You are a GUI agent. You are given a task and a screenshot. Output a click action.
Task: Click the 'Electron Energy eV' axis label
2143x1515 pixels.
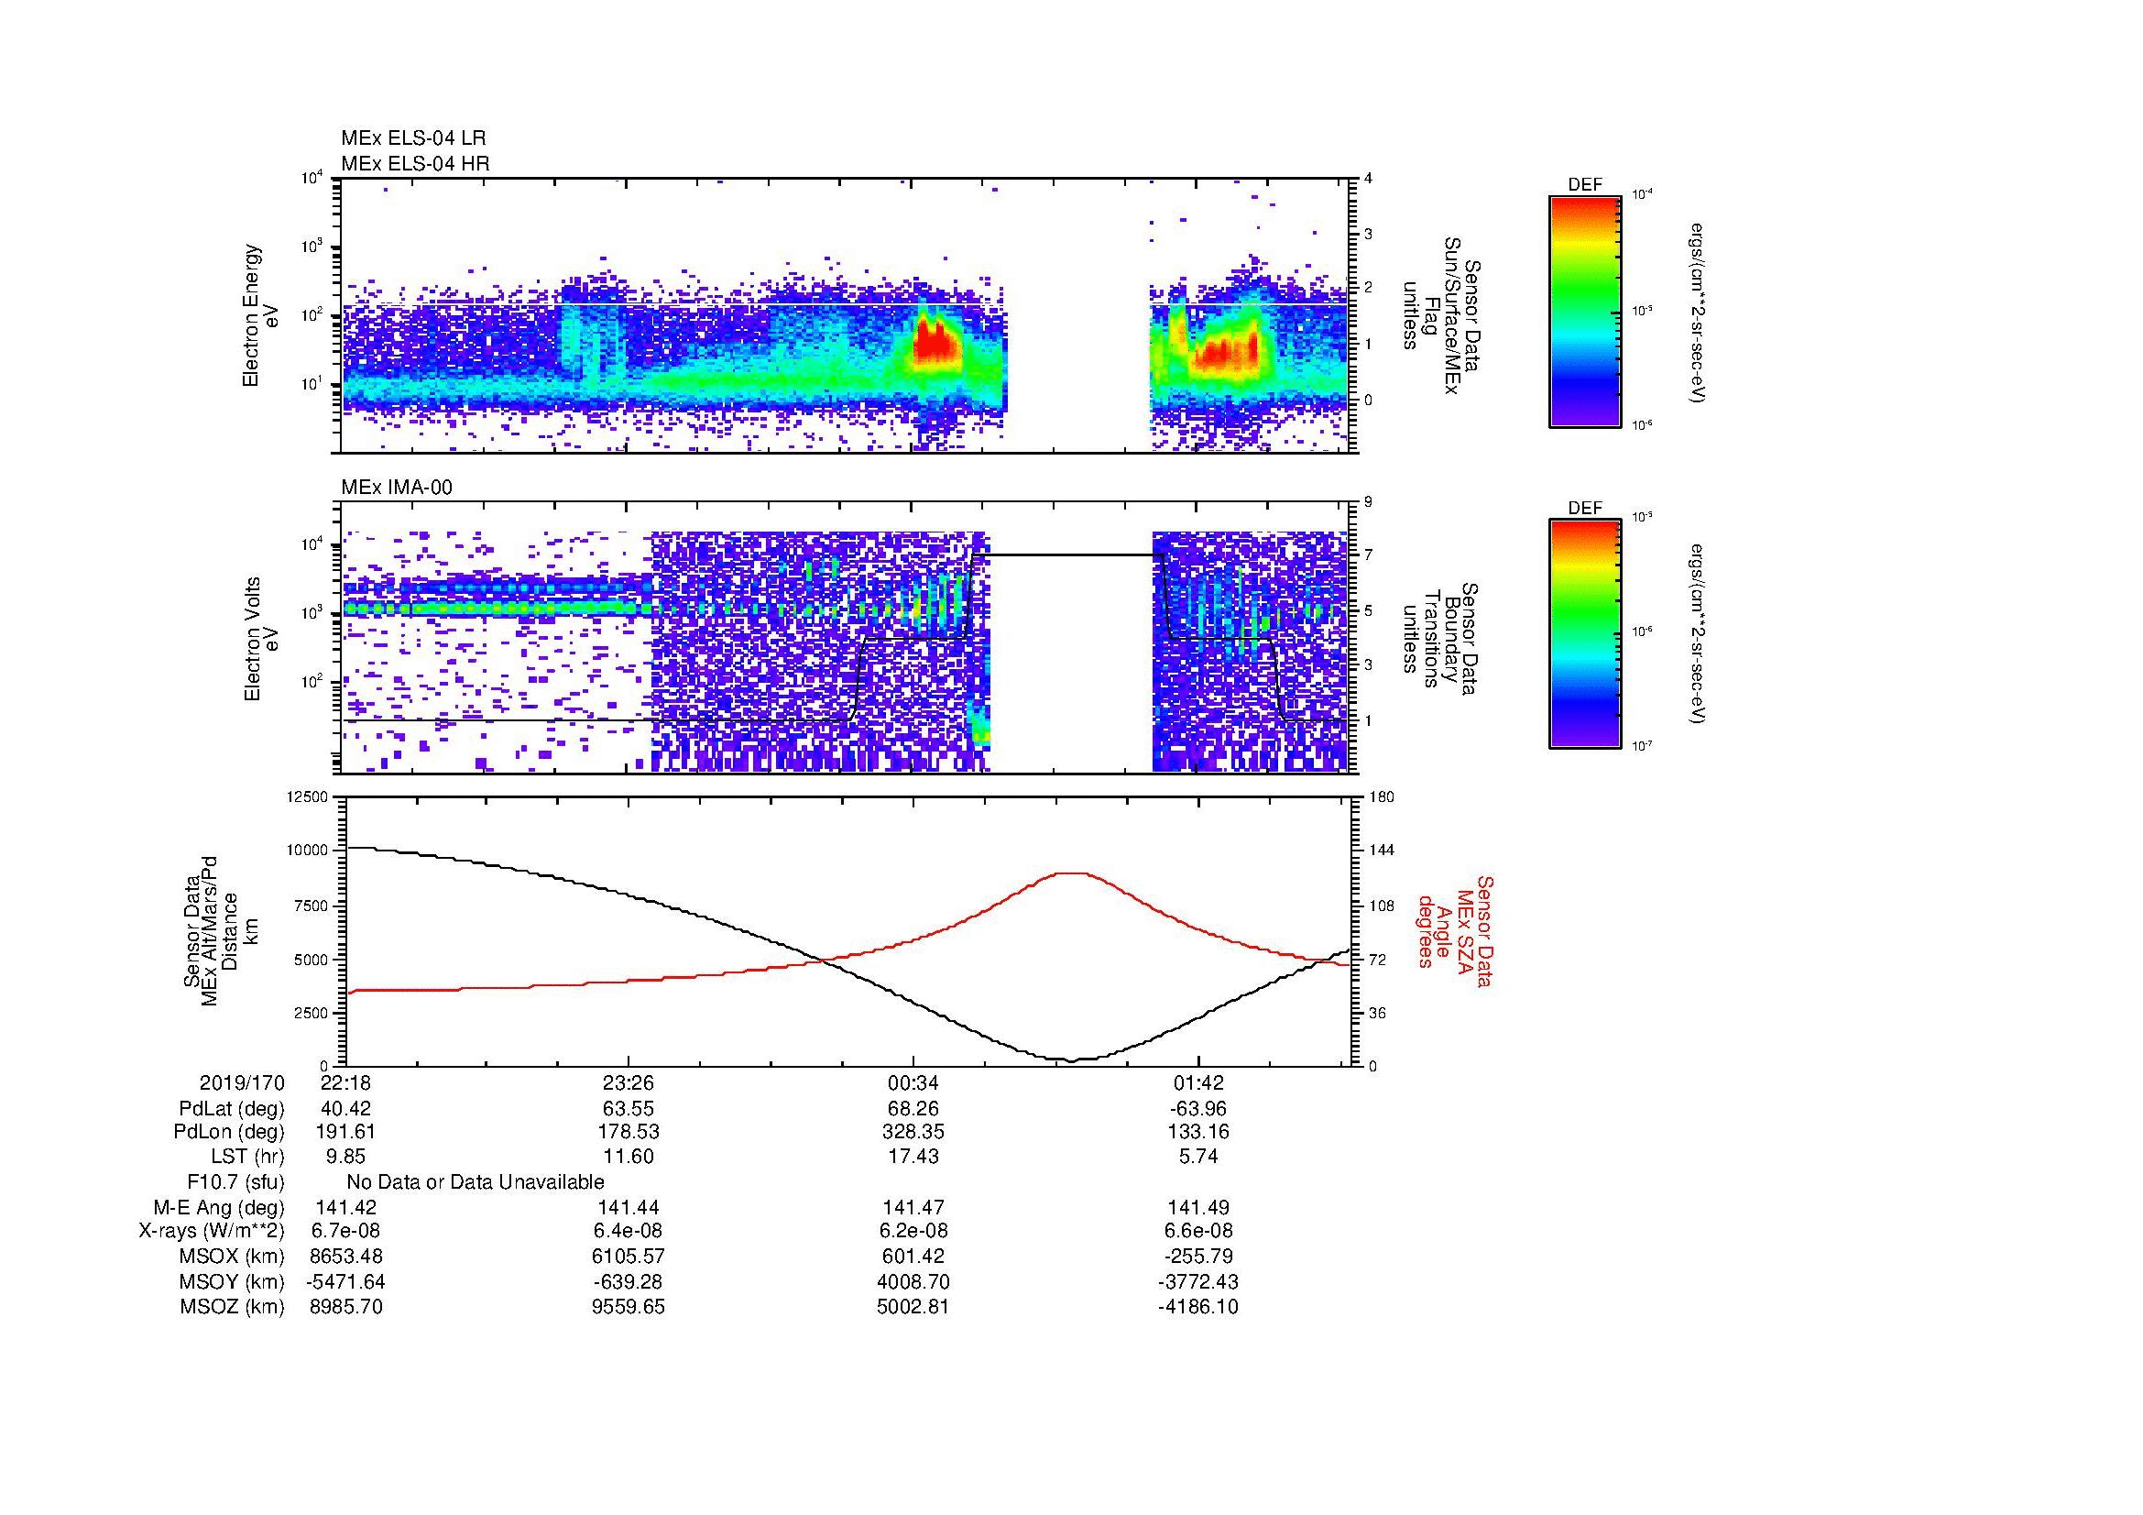tap(259, 315)
